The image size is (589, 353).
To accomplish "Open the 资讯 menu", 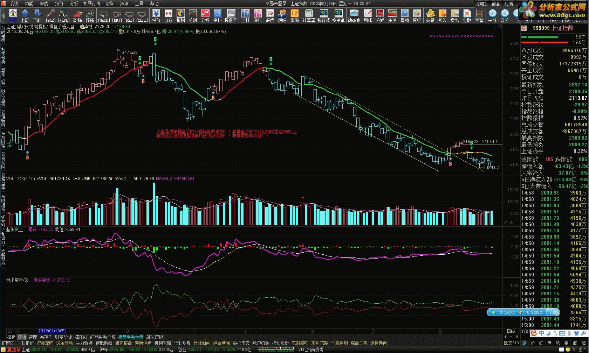I will pyautogui.click(x=124, y=3).
